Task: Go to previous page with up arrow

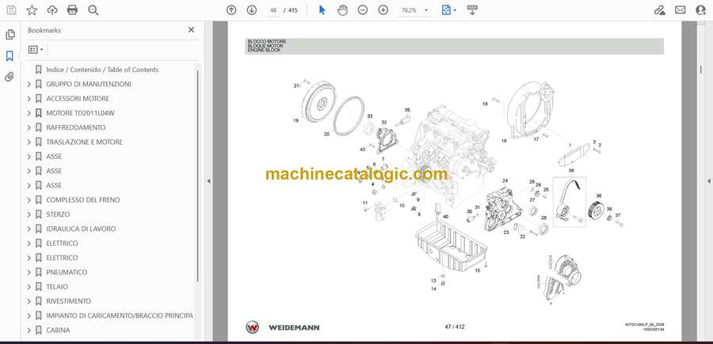Action: pyautogui.click(x=231, y=10)
